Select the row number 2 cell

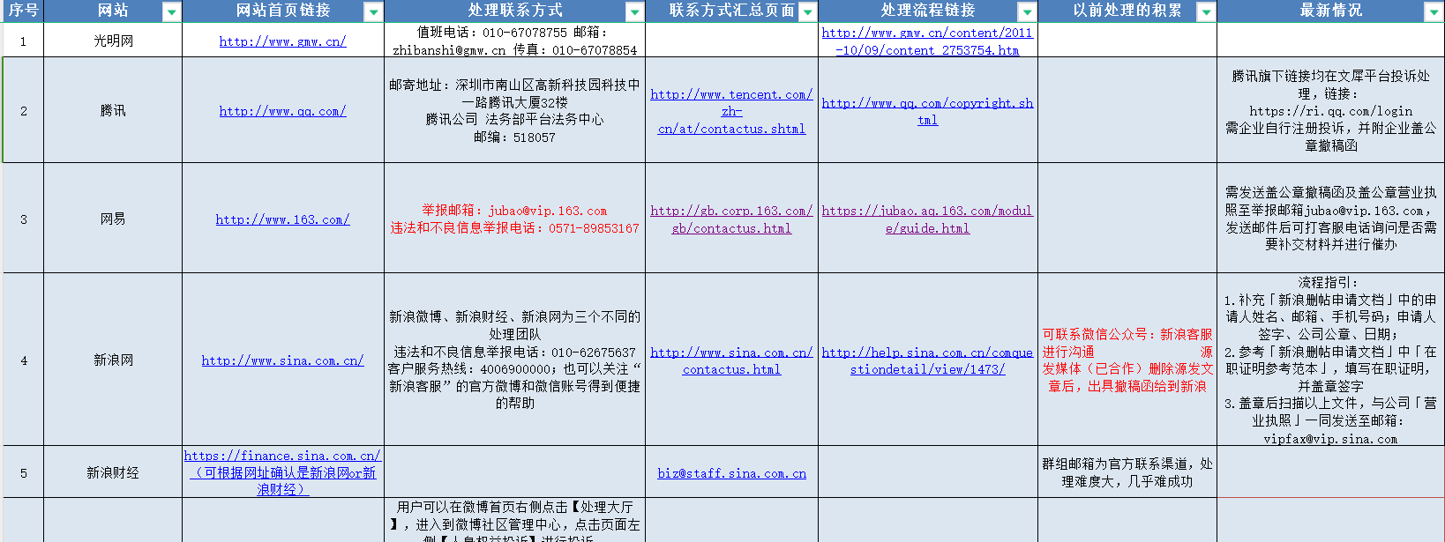point(23,110)
